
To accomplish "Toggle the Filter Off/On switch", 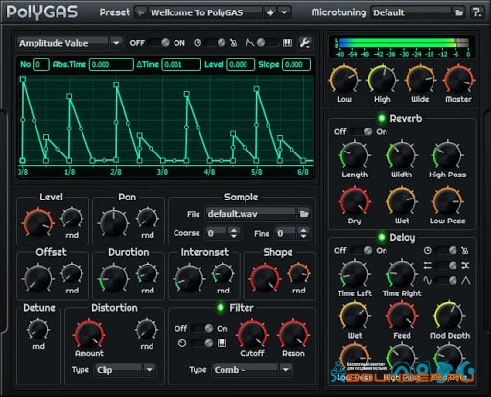I will [x=202, y=328].
